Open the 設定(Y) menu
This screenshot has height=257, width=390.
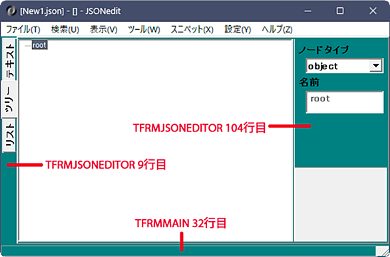point(238,30)
